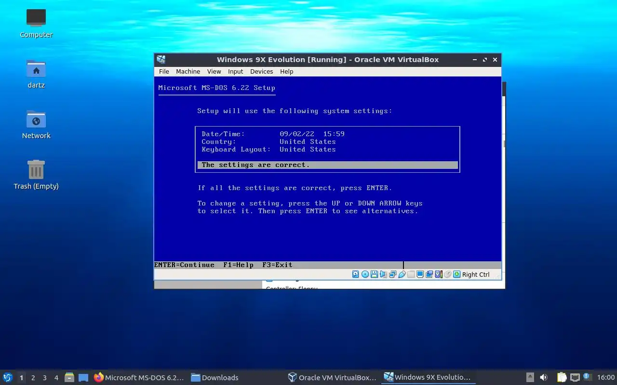The height and width of the screenshot is (385, 617).
Task: Click the recording indicator in VM status bar
Action: pyautogui.click(x=429, y=274)
